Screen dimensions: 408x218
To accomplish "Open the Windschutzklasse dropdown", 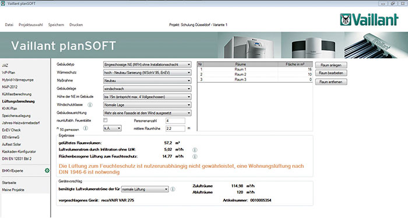I will point(147,105).
